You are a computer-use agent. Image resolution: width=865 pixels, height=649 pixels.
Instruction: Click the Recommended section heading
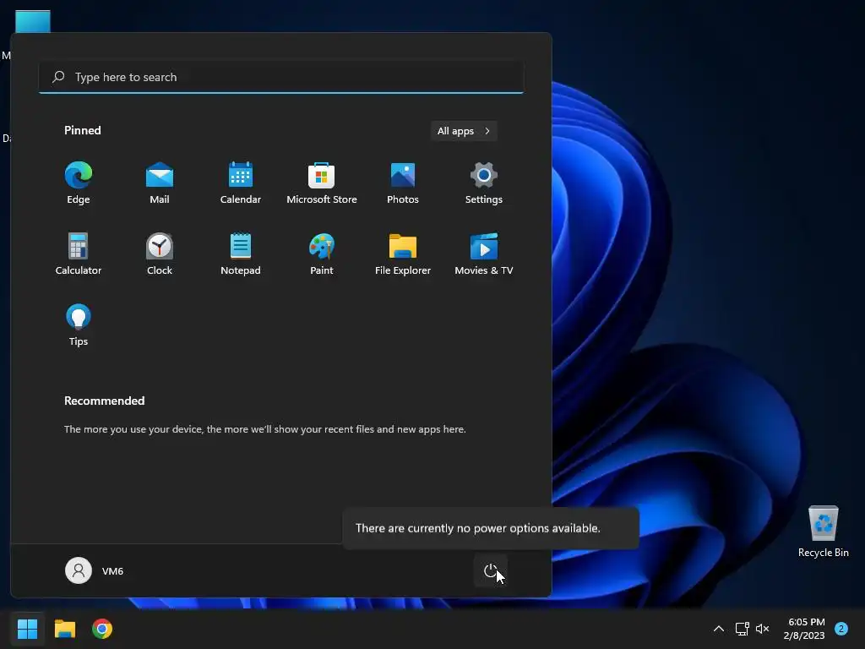pos(104,401)
